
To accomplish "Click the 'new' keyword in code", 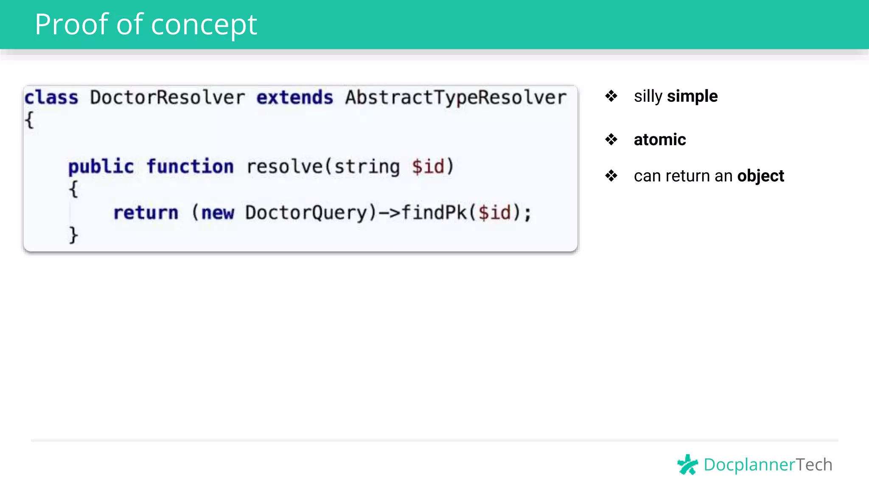I will 218,213.
